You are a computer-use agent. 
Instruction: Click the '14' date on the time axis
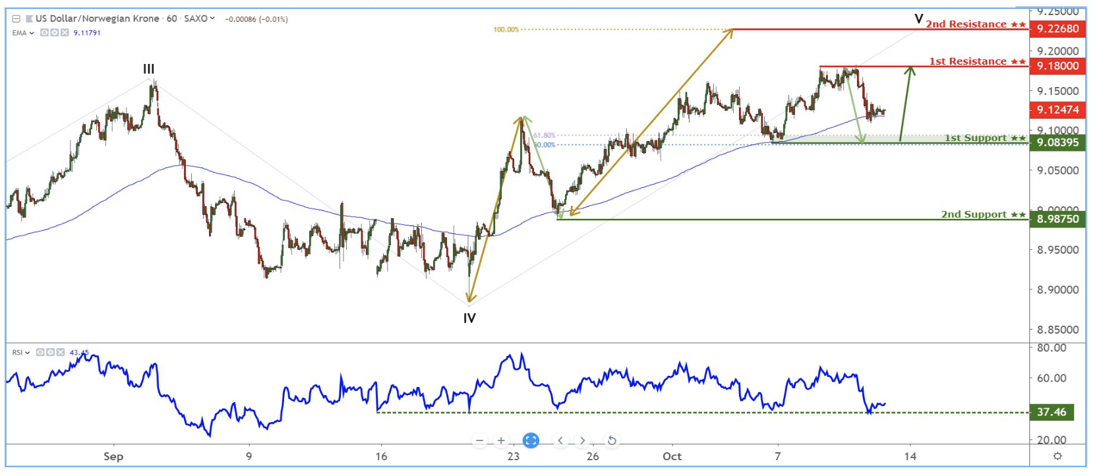point(910,456)
